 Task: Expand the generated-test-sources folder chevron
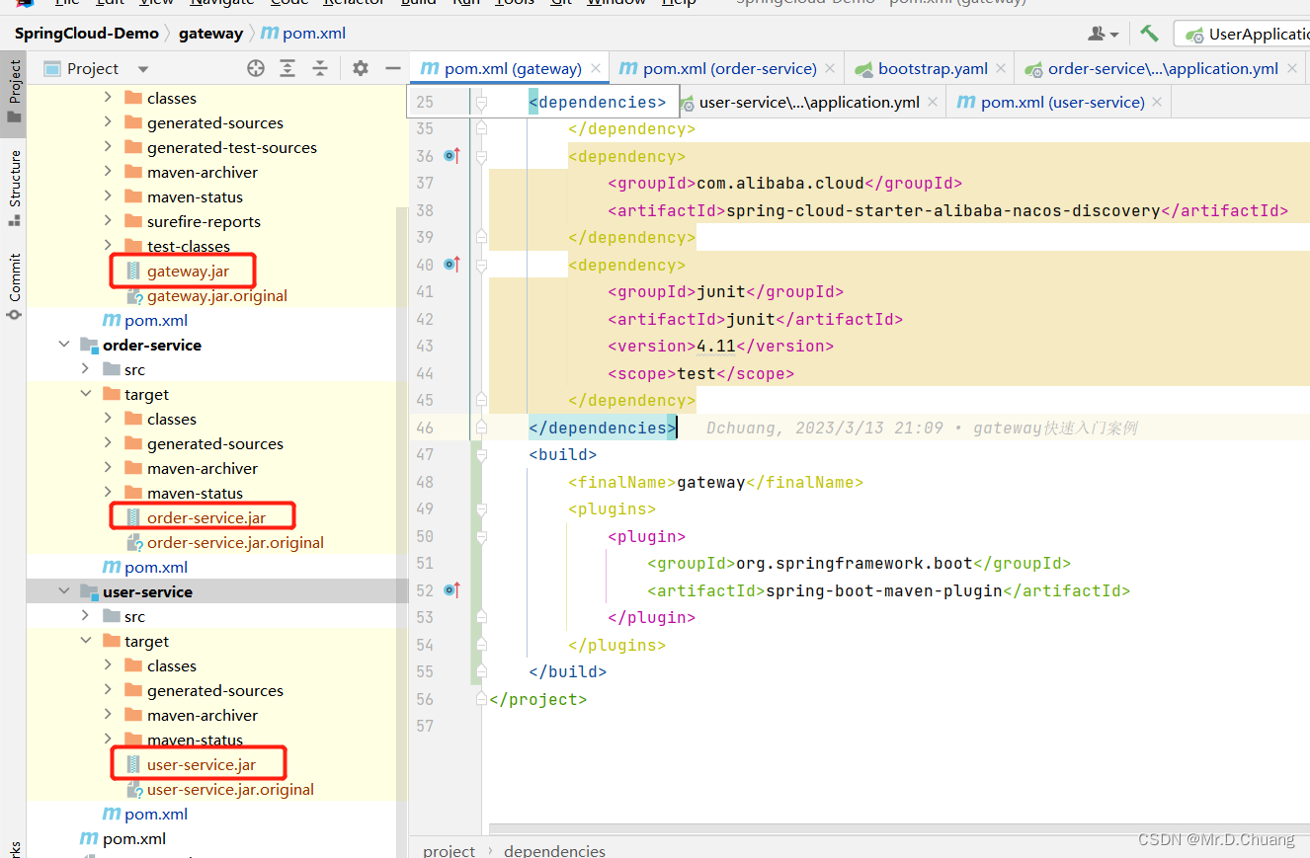[109, 147]
